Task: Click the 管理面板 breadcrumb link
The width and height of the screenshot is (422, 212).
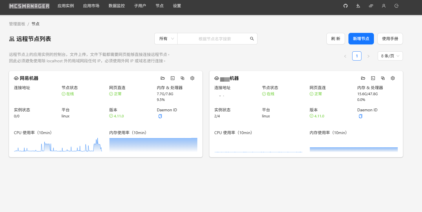Action: 17,24
